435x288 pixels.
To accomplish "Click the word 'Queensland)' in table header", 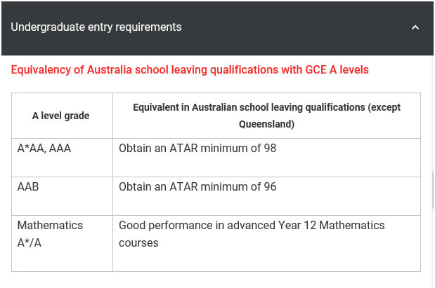I will [x=266, y=124].
